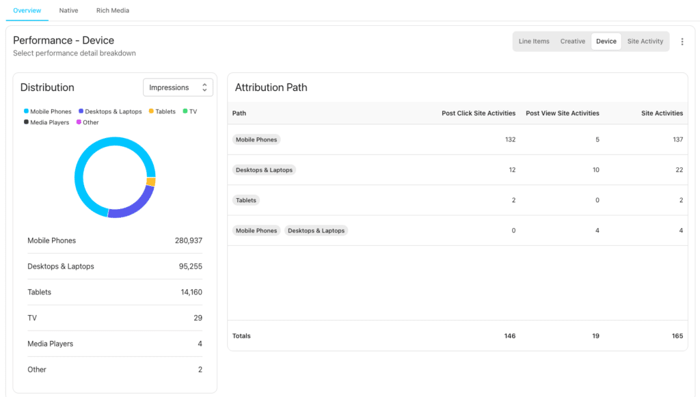This screenshot has width=700, height=397.
Task: Select Line Items breakdown
Action: coord(534,42)
